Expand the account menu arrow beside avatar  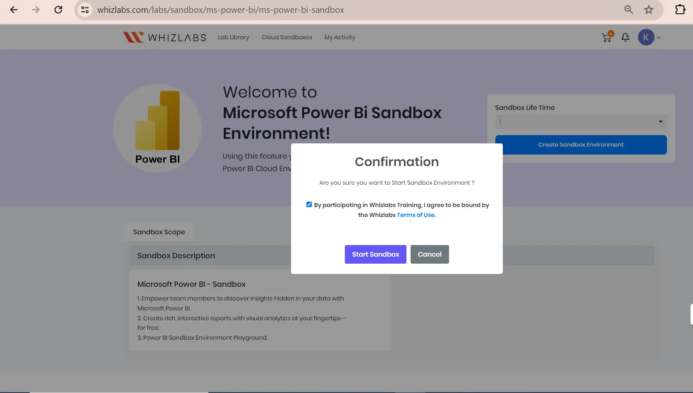point(659,38)
